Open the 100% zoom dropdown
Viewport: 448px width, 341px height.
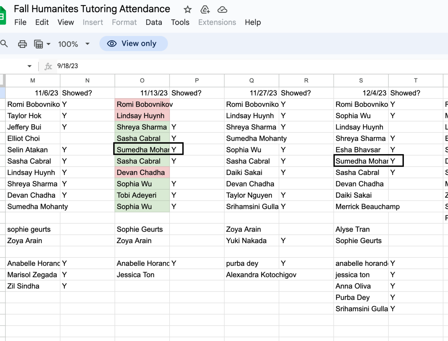click(74, 44)
